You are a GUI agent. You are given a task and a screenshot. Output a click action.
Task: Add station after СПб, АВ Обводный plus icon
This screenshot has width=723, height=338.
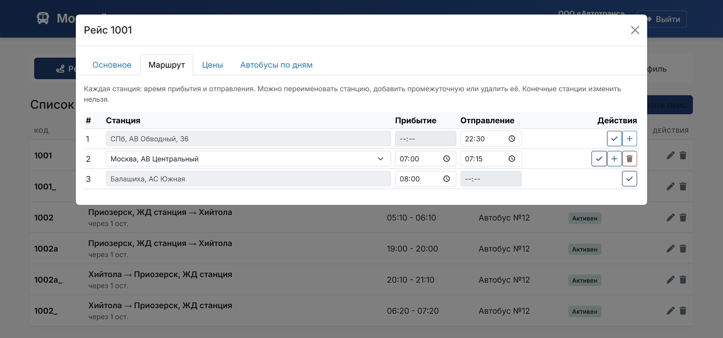click(629, 139)
